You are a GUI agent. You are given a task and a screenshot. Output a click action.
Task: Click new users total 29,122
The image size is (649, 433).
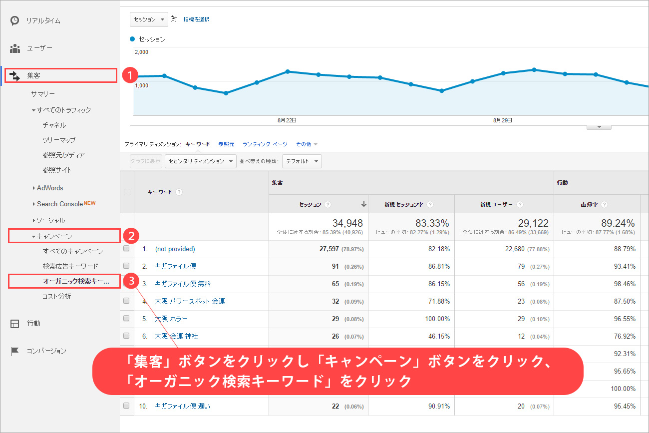coord(533,223)
